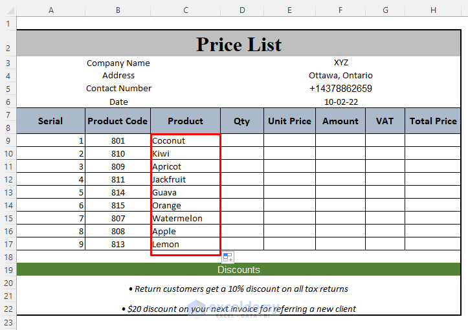Select product code 811 cell
The image size is (468, 330).
(x=118, y=179)
